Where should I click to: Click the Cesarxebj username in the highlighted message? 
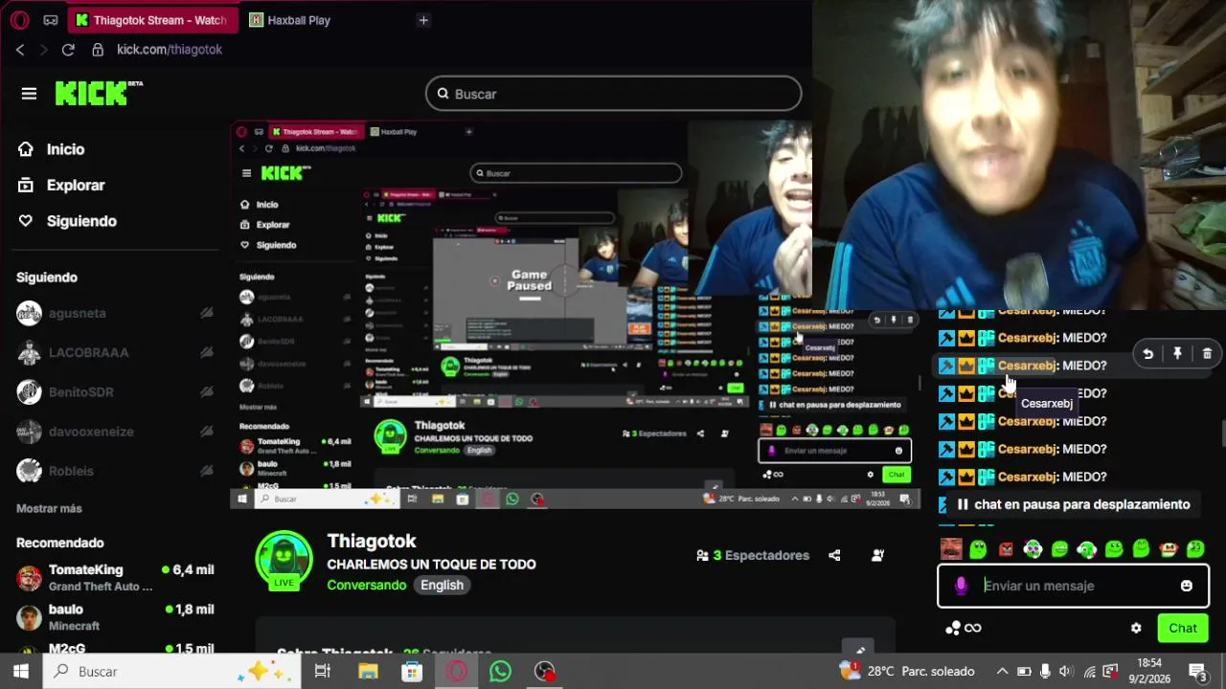pos(1027,366)
